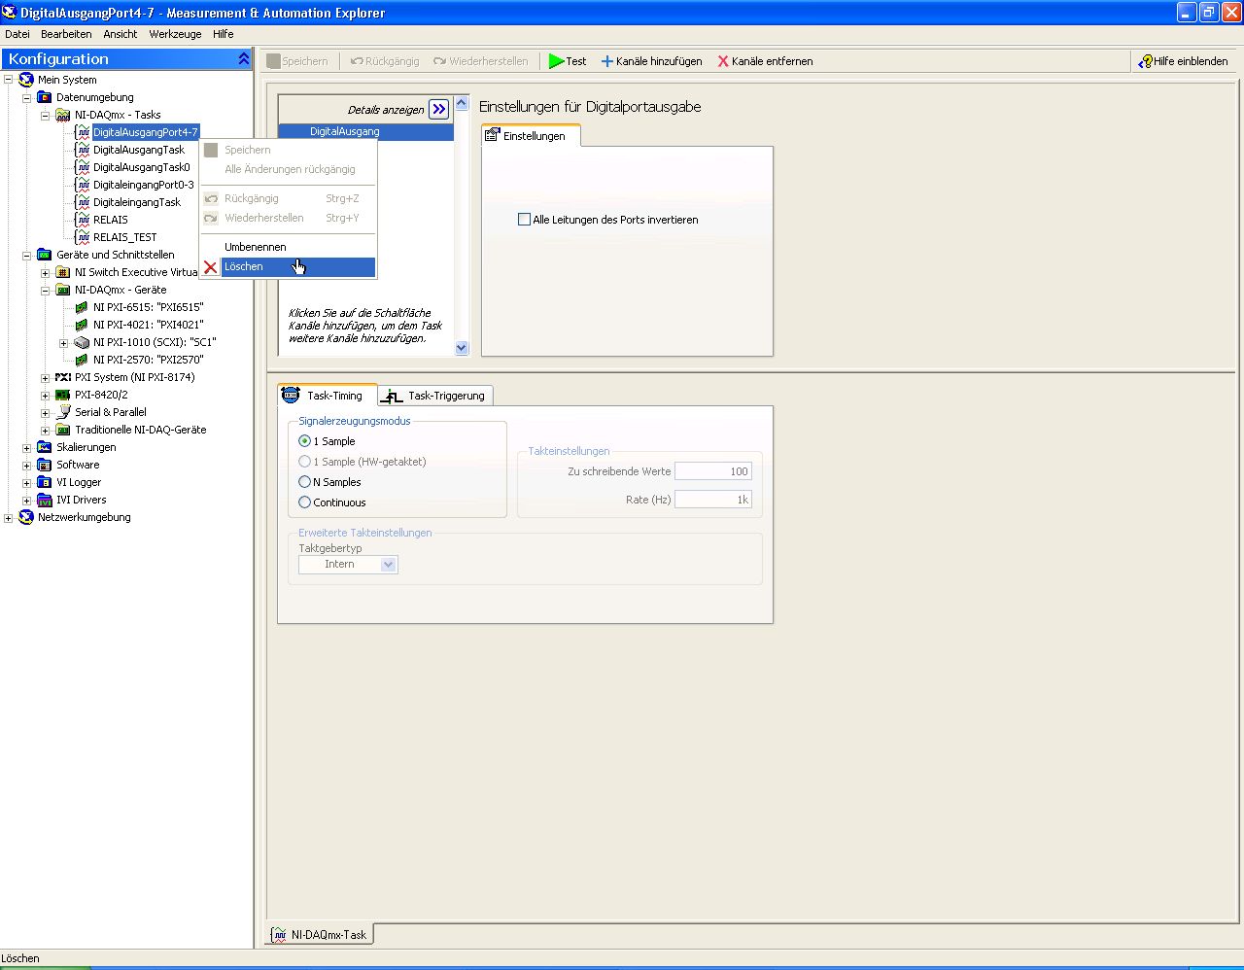The image size is (1244, 970).
Task: Click the Mein System tree icon
Action: tap(26, 80)
